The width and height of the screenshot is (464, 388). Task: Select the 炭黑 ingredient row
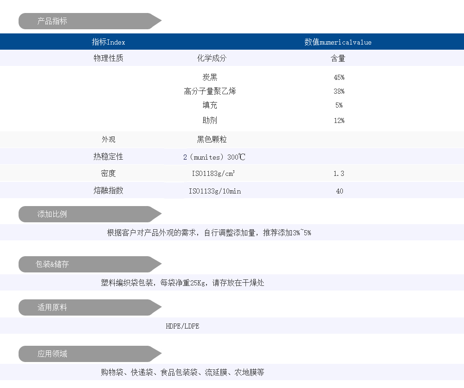click(x=210, y=78)
